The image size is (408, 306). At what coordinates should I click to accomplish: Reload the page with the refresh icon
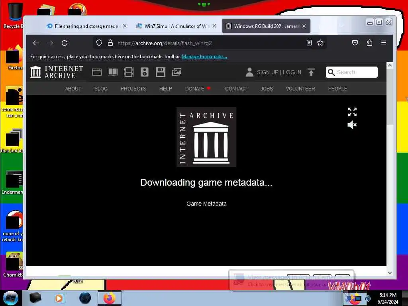tap(65, 43)
